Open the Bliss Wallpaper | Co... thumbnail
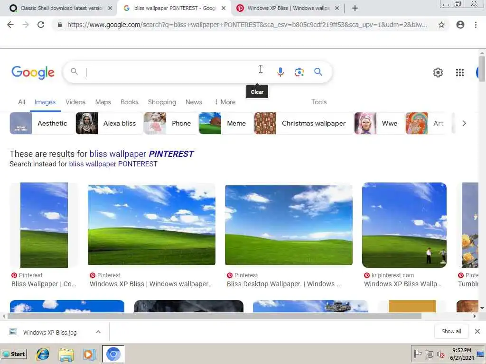 tap(44, 225)
